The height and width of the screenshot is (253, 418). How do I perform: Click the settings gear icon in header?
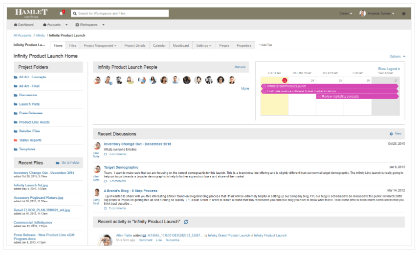404,13
